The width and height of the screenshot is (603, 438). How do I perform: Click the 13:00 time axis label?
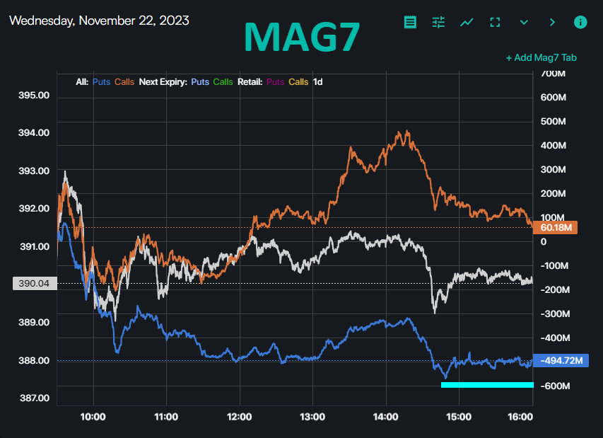pyautogui.click(x=312, y=417)
